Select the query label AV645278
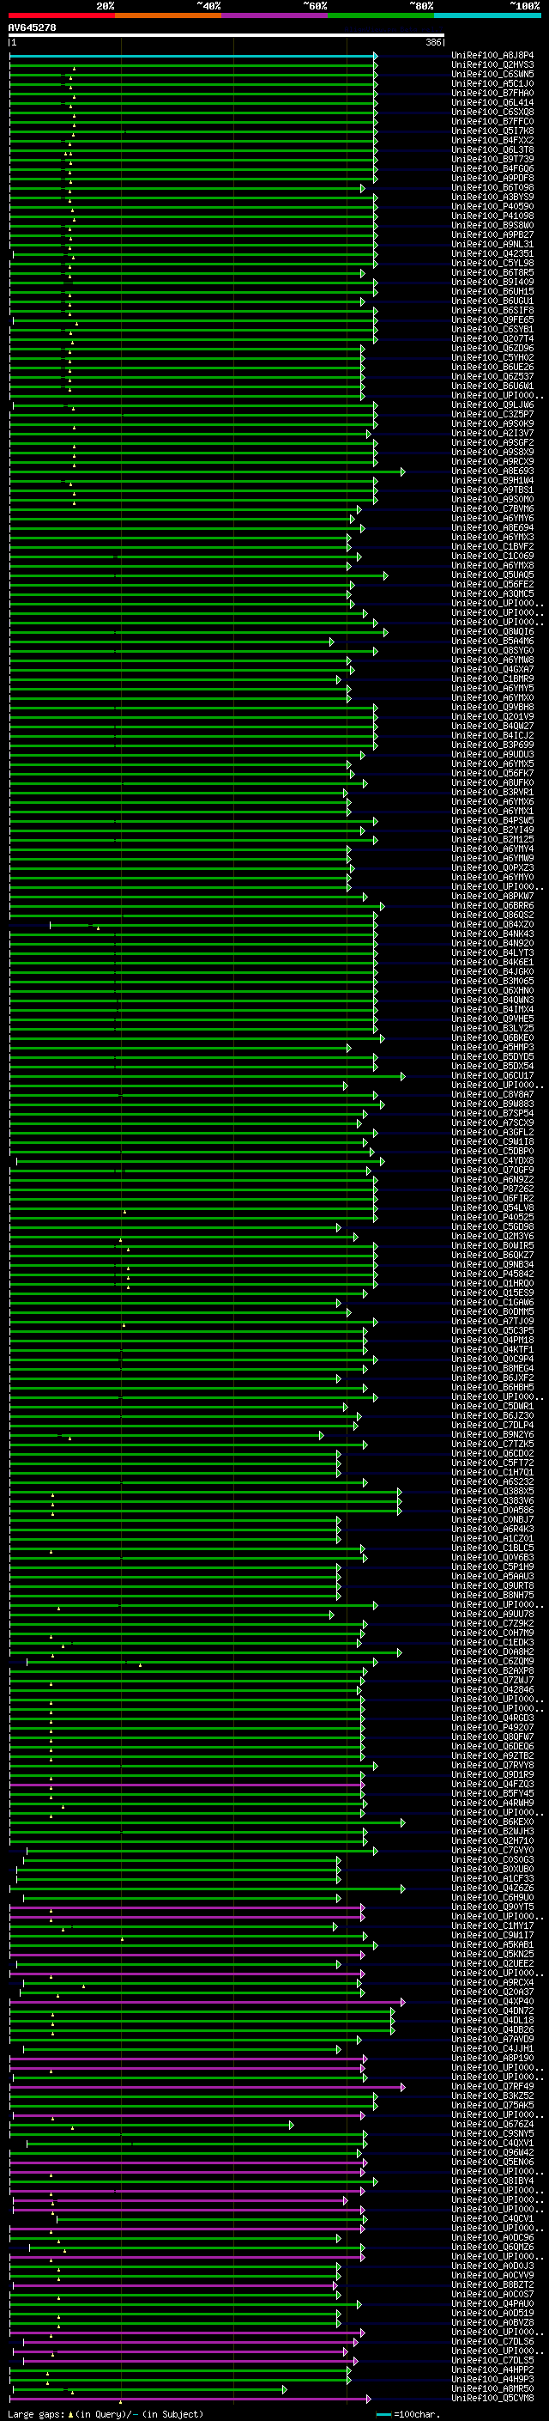The height and width of the screenshot is (2421, 549). coord(32,27)
